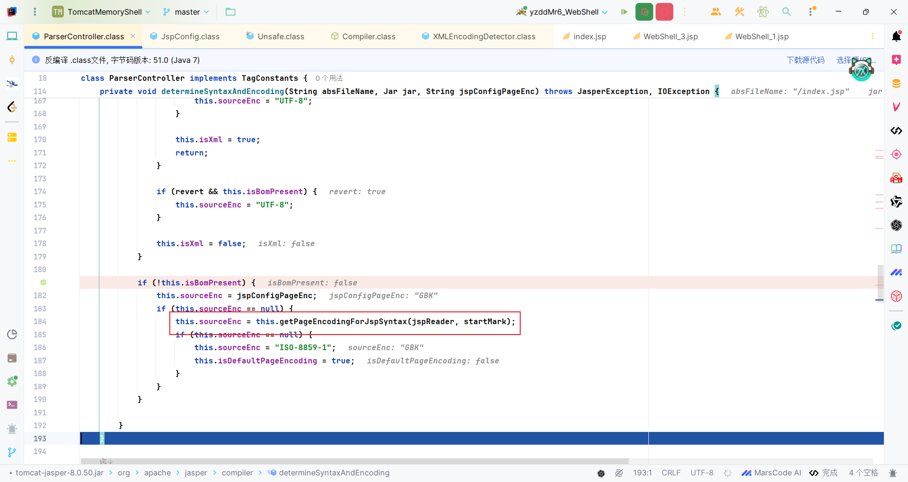Screen dimensions: 908x482
Task: Open the IDE main menu icon
Action: pos(35,12)
